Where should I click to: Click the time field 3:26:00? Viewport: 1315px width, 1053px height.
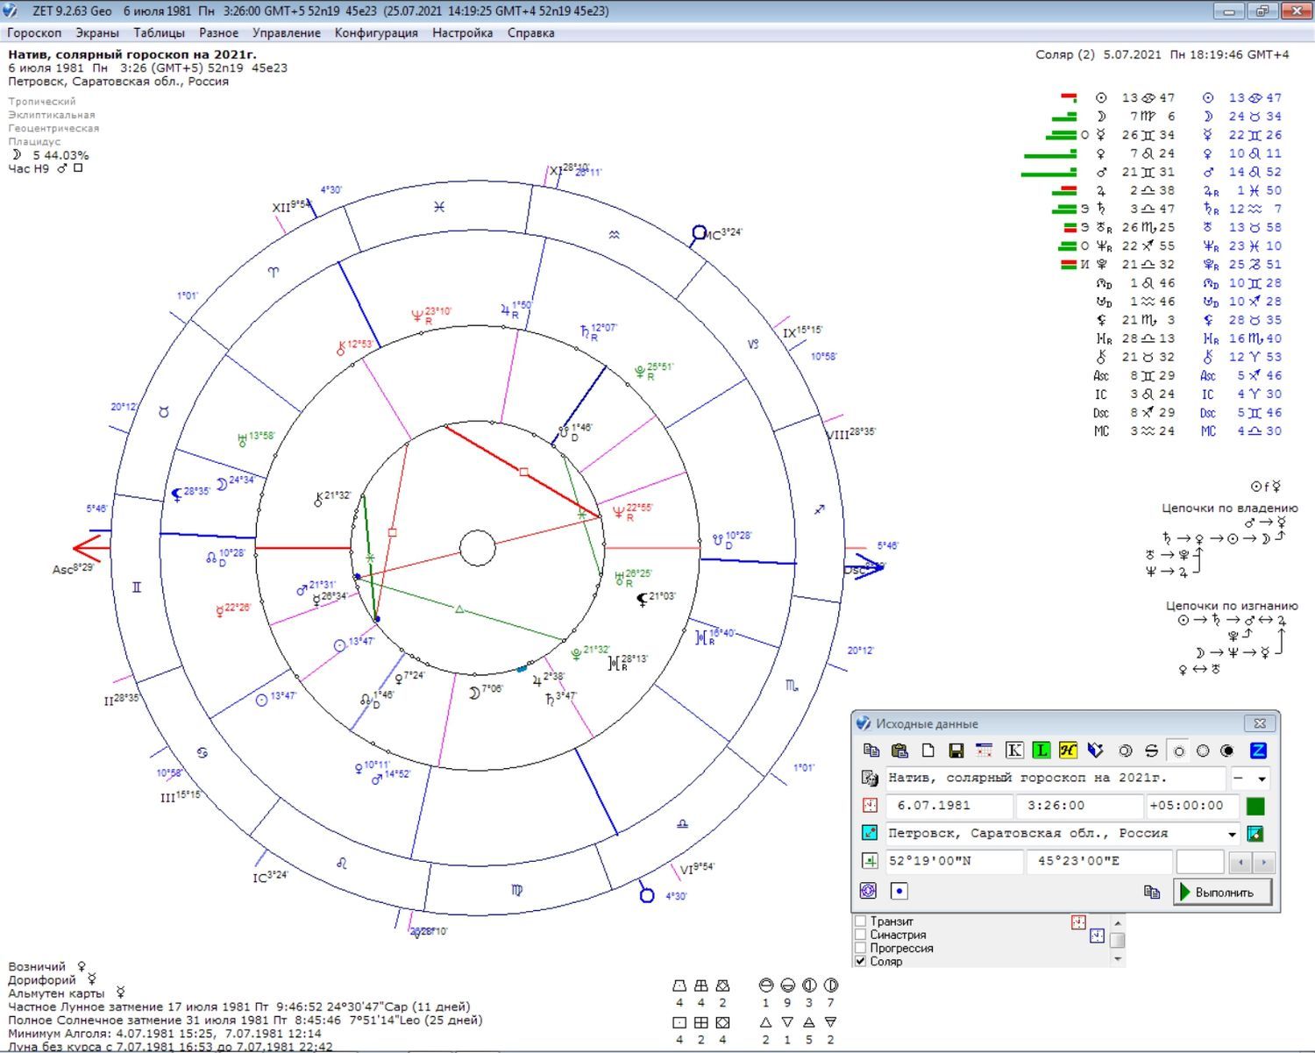pos(1080,806)
